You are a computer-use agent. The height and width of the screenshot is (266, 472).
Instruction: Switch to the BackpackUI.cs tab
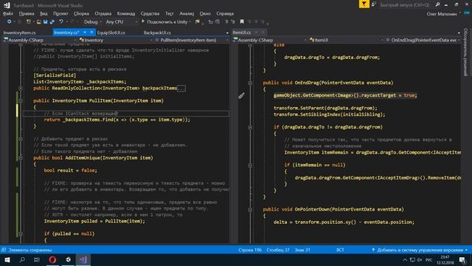point(157,33)
